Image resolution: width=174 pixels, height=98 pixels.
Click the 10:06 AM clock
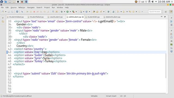point(164,2)
